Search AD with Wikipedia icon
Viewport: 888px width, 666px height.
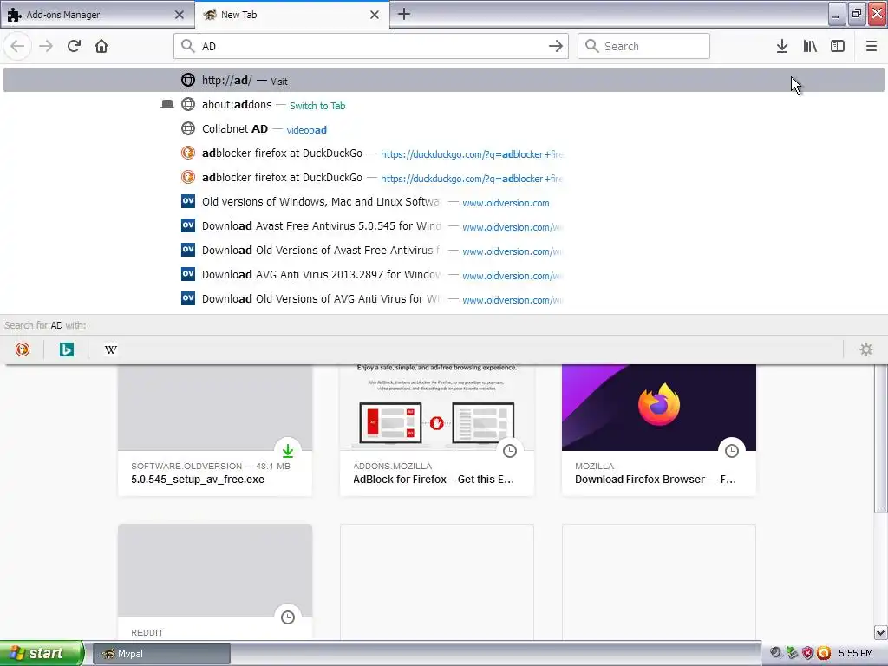point(110,349)
